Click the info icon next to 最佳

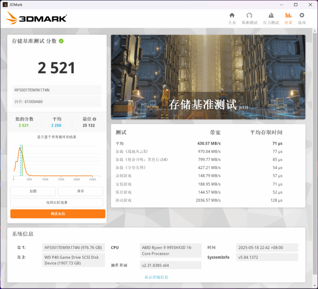[94, 119]
